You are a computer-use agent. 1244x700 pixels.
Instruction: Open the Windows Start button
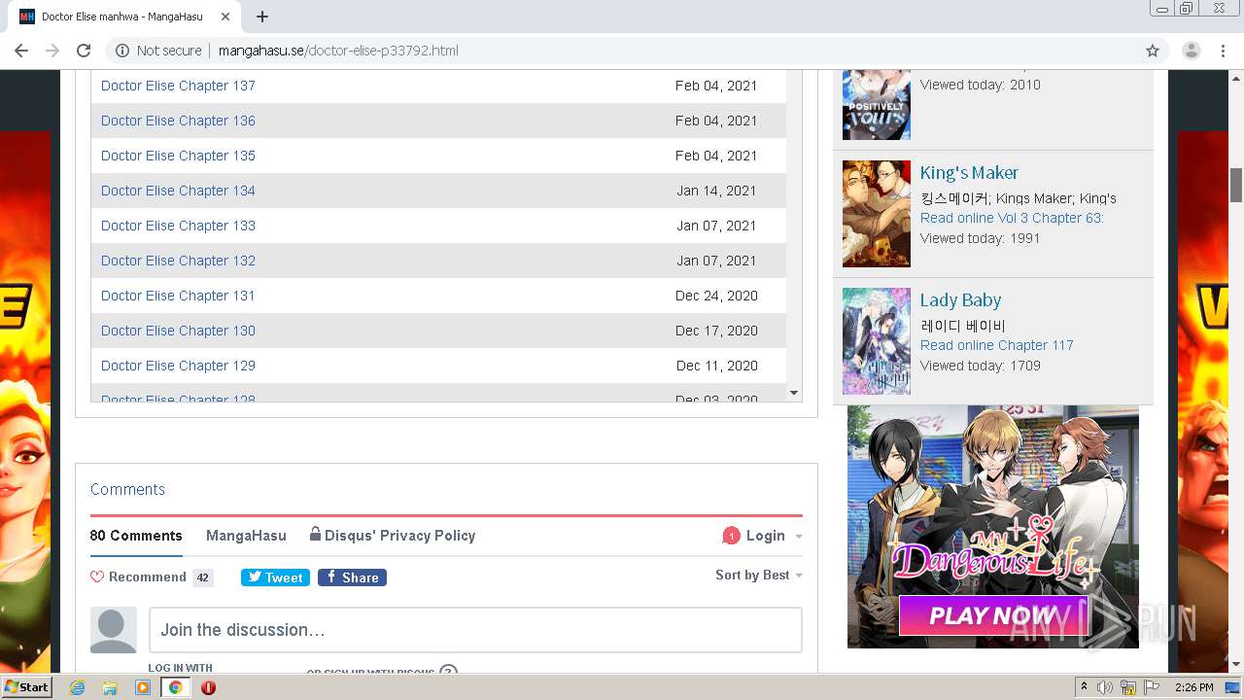point(27,687)
